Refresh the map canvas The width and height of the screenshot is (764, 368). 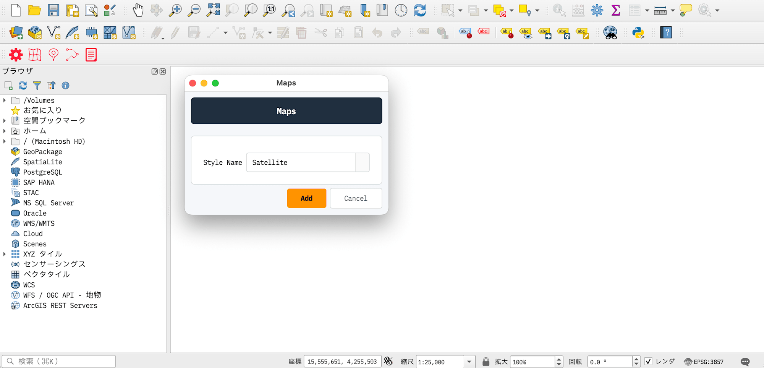coord(420,10)
